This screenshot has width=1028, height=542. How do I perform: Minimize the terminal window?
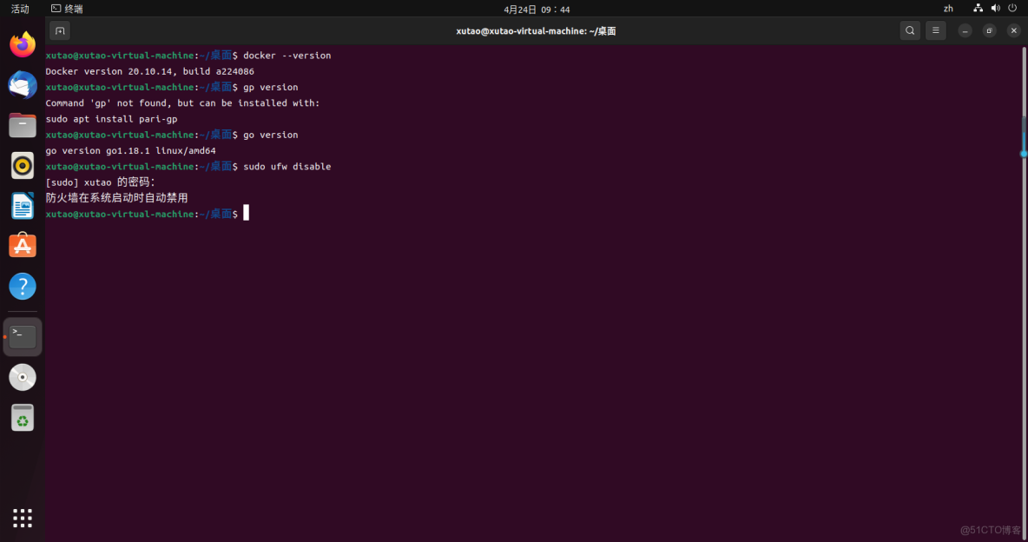point(965,31)
